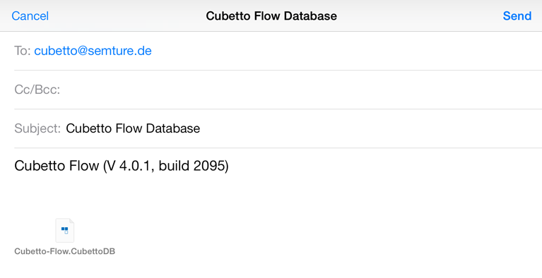Viewport: 542px width, 278px height.
Task: Click the Subject: label
Action: pyautogui.click(x=37, y=128)
